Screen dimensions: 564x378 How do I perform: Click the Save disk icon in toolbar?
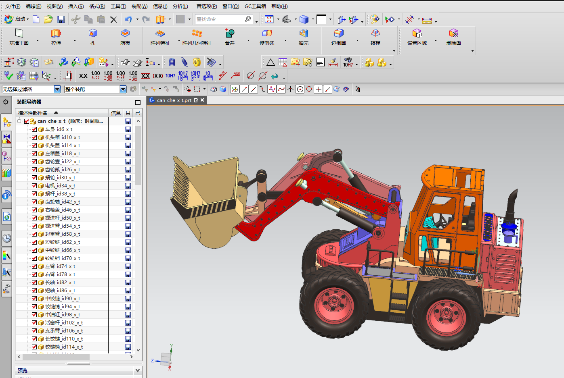pos(61,19)
